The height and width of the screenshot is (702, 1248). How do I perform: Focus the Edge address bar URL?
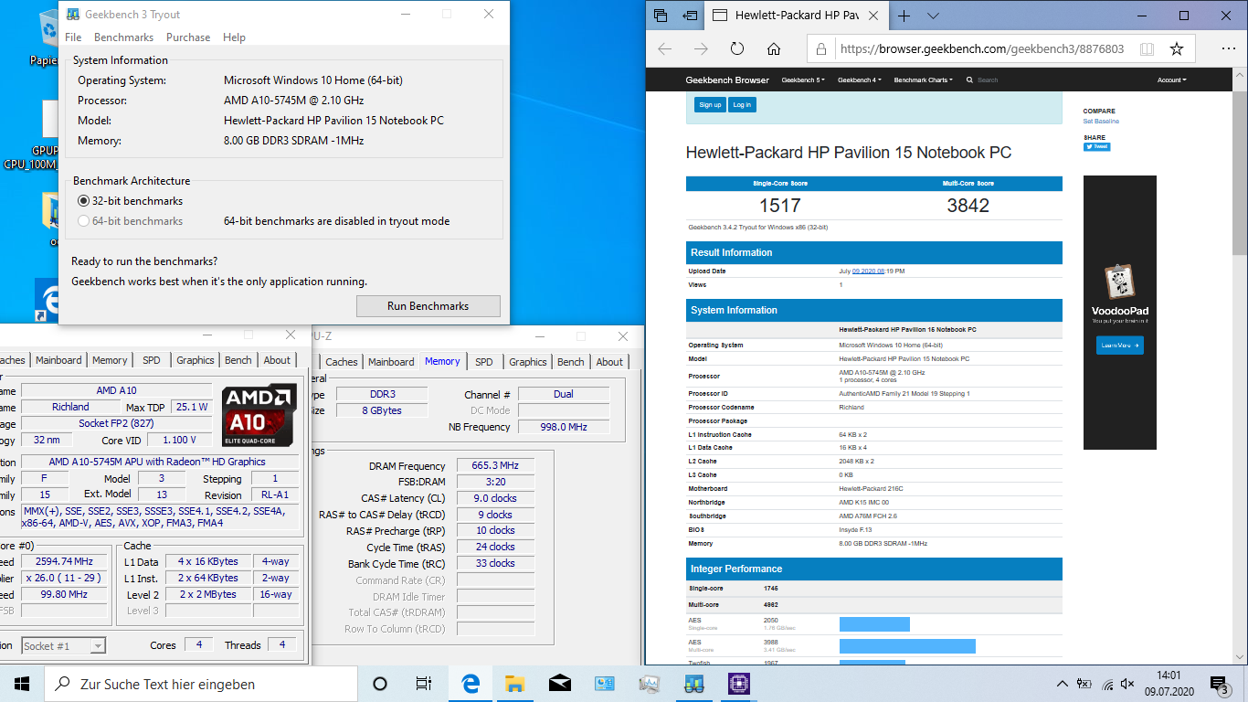[982, 49]
